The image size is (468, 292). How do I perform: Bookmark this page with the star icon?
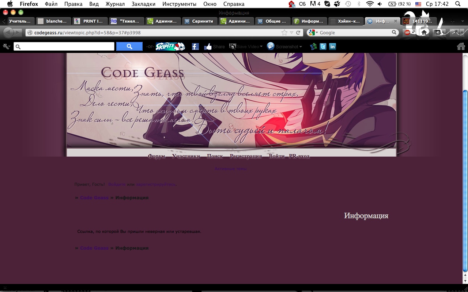click(x=284, y=32)
